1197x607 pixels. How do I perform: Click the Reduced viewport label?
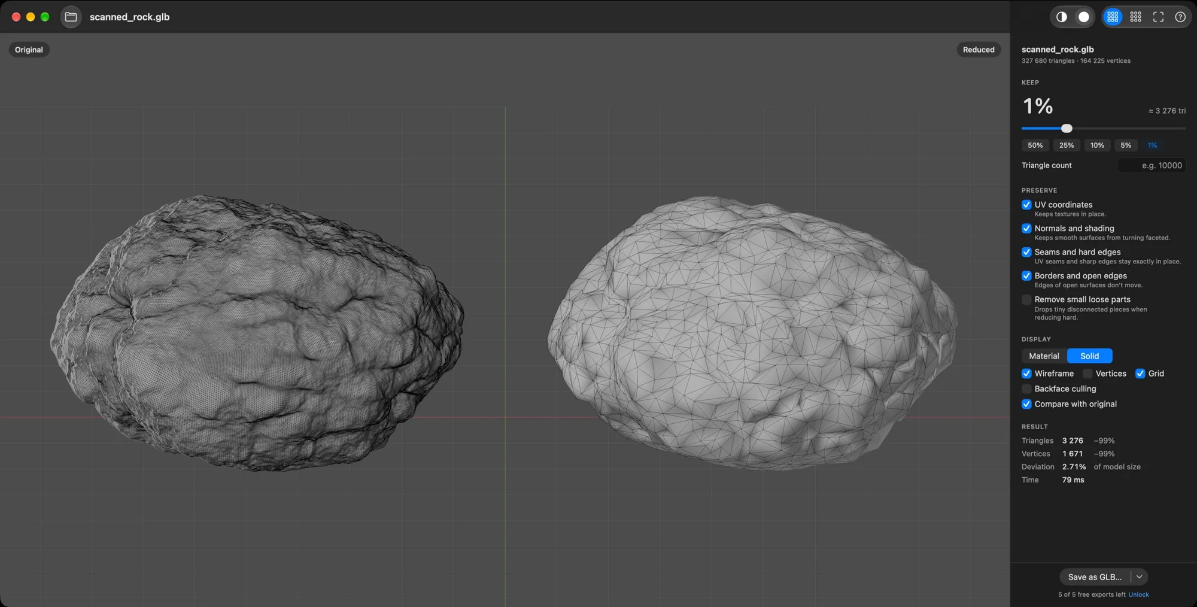tap(979, 50)
